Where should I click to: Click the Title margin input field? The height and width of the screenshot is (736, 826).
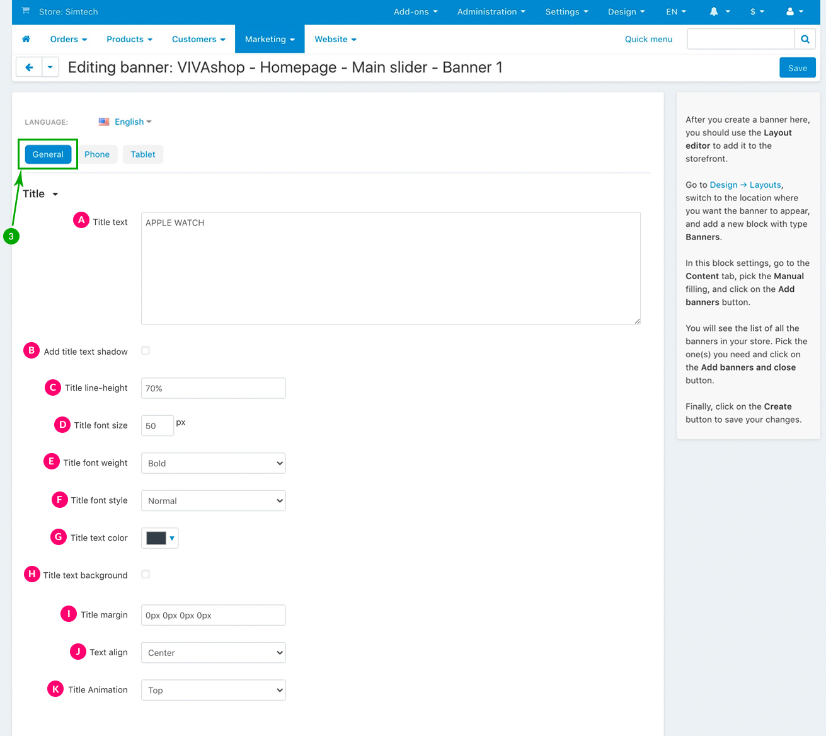213,615
